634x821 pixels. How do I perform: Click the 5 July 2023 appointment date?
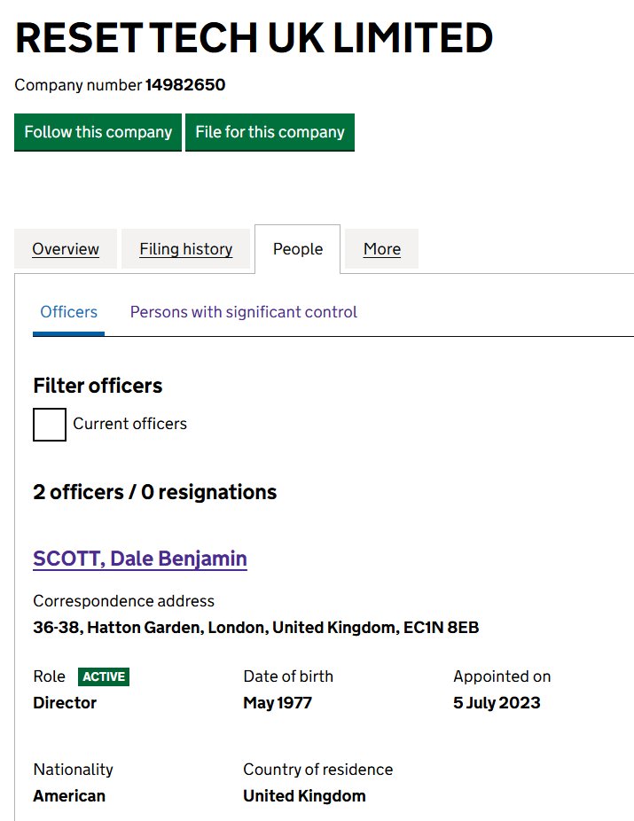(497, 703)
